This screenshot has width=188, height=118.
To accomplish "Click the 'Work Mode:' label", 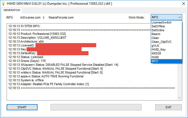I will 136,17.
